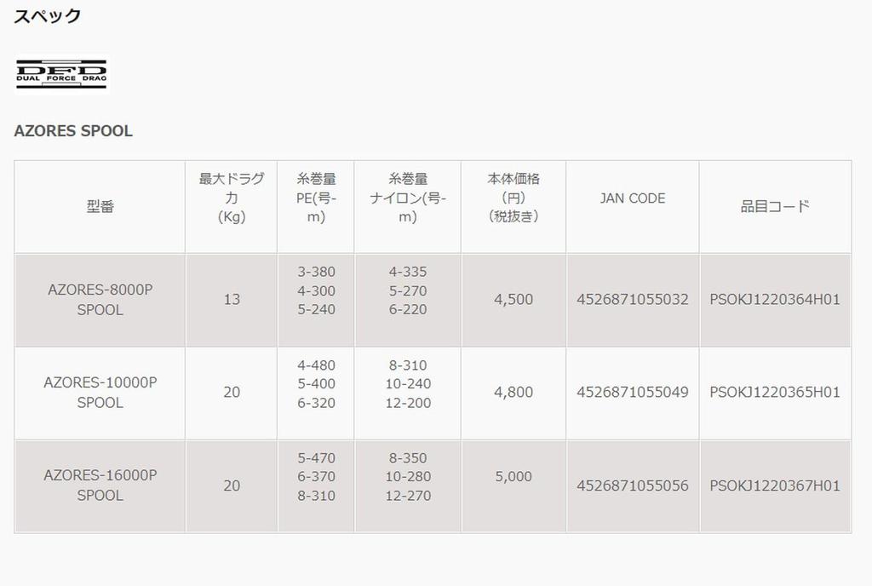
Task: Click the 最大ドラグ力 (Kg) column header
Action: coord(231,198)
